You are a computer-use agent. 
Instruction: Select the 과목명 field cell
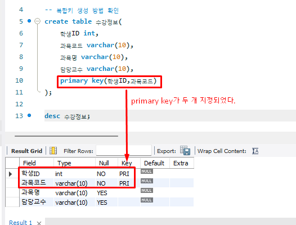tap(37, 192)
